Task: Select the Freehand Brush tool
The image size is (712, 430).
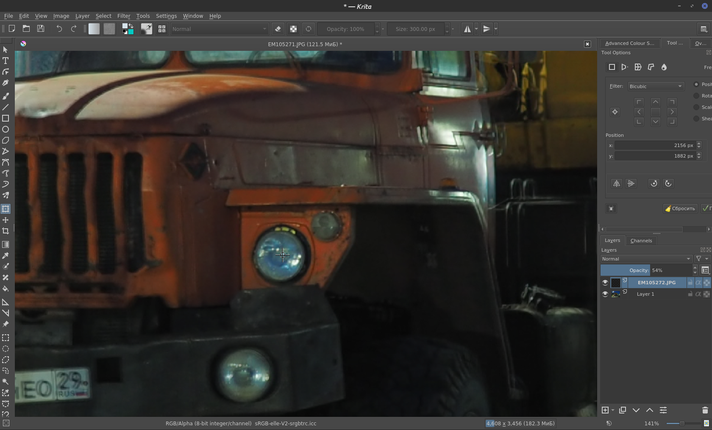Action: click(6, 96)
